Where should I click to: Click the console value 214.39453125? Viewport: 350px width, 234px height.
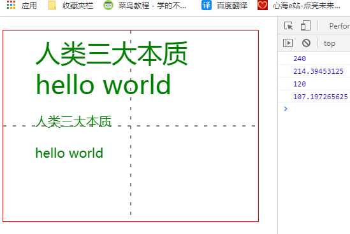click(318, 71)
